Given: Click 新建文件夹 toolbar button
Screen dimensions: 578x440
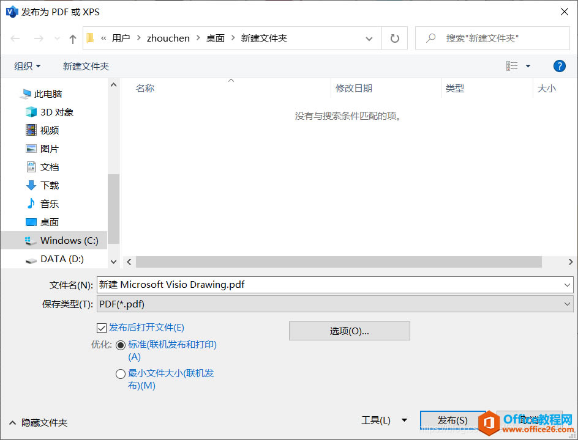Looking at the screenshot, I should coord(86,66).
